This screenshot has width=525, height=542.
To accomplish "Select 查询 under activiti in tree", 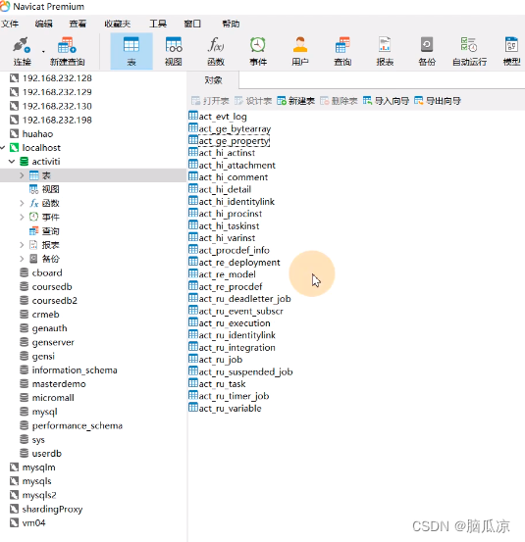I will point(44,231).
